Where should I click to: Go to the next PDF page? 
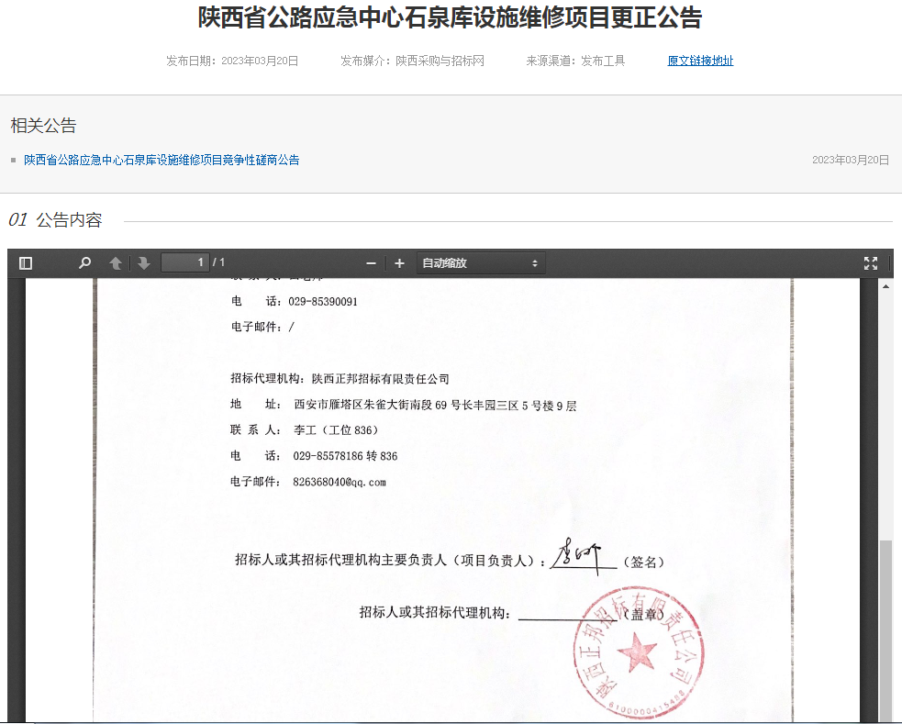[x=144, y=263]
